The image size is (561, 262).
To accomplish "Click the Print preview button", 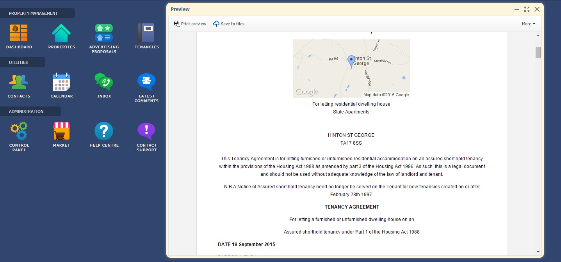I will (x=190, y=24).
